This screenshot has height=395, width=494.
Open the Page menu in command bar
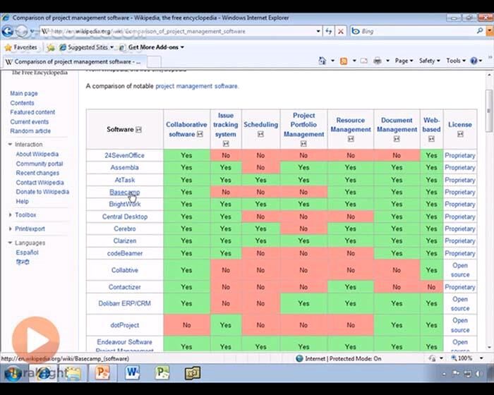(404, 61)
